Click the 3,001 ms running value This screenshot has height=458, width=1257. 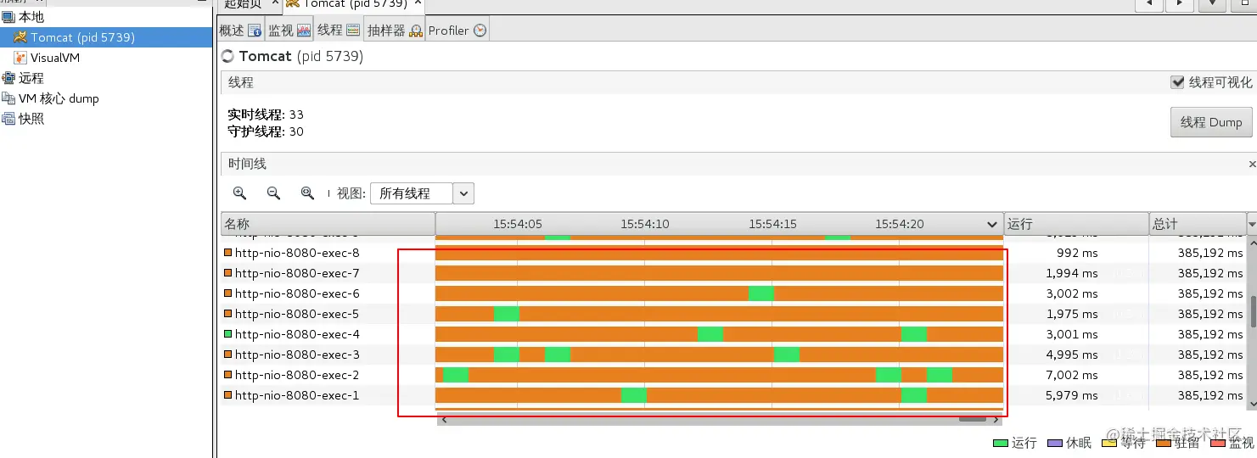point(1073,334)
